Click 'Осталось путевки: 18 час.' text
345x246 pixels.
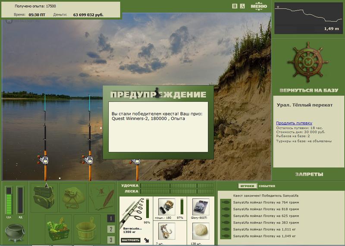[x=299, y=128]
